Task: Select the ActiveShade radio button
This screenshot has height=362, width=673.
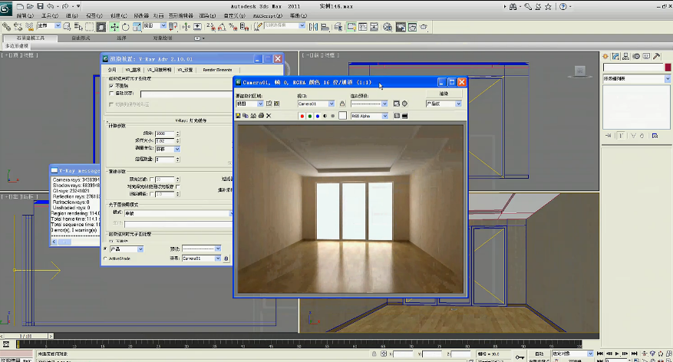Action: point(105,258)
